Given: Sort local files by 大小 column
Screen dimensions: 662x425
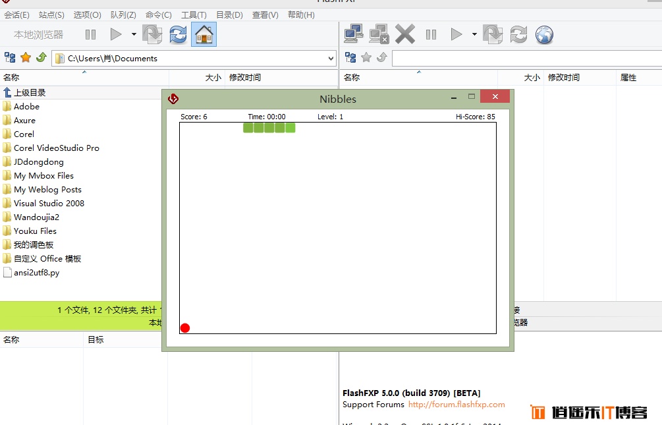Looking at the screenshot, I should 197,77.
